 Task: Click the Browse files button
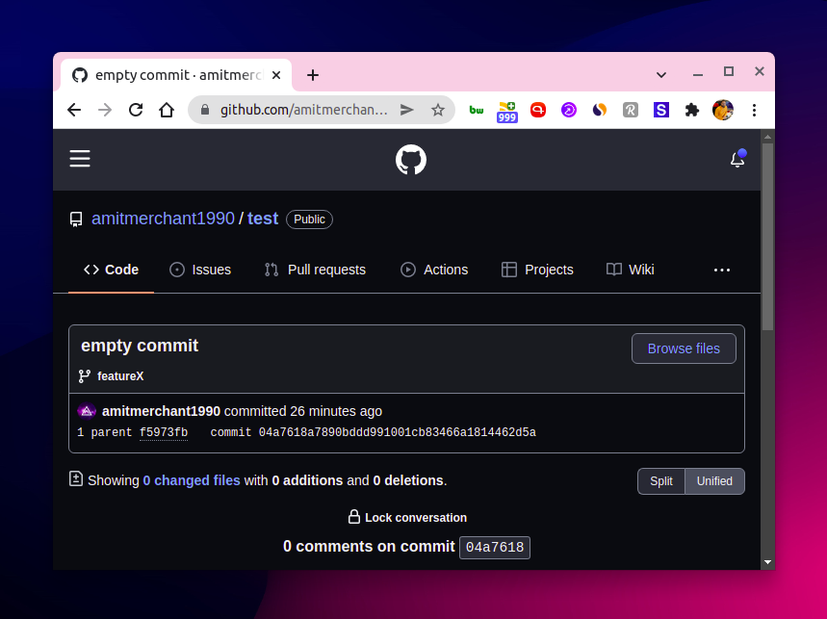[684, 348]
